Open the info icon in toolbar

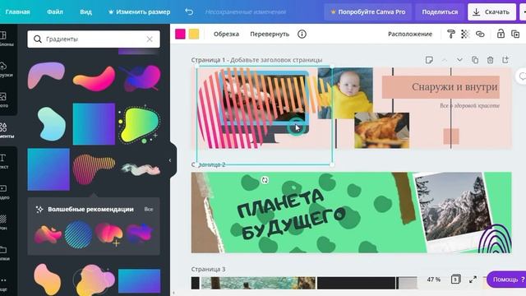pyautogui.click(x=302, y=34)
